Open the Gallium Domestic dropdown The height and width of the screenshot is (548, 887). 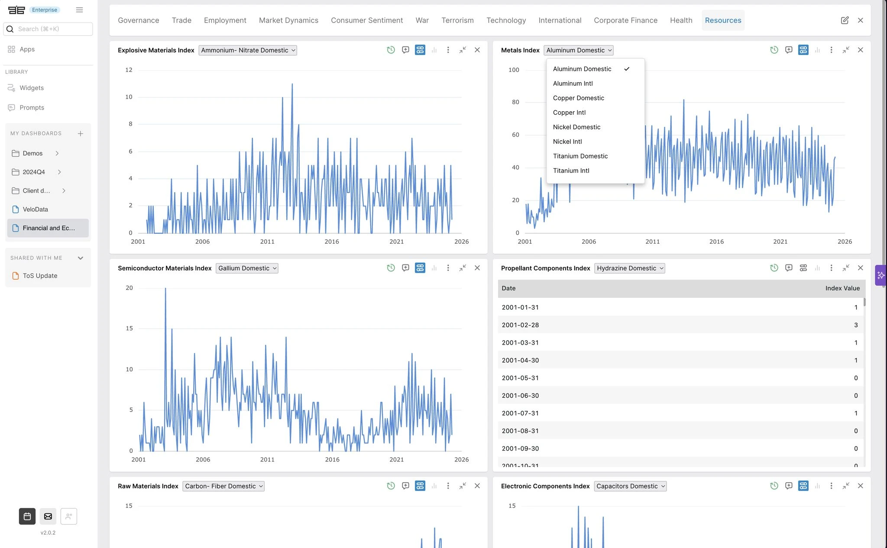pos(247,268)
